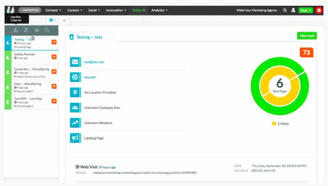328x186 pixels.
Task: Click the large 73 lead score badge
Action: tap(306, 52)
